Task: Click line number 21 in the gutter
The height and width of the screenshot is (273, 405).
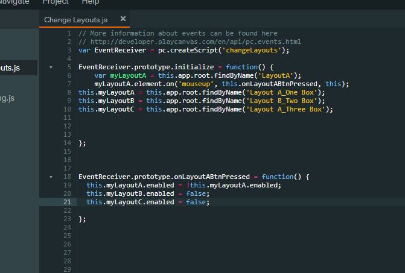Action: pos(67,202)
